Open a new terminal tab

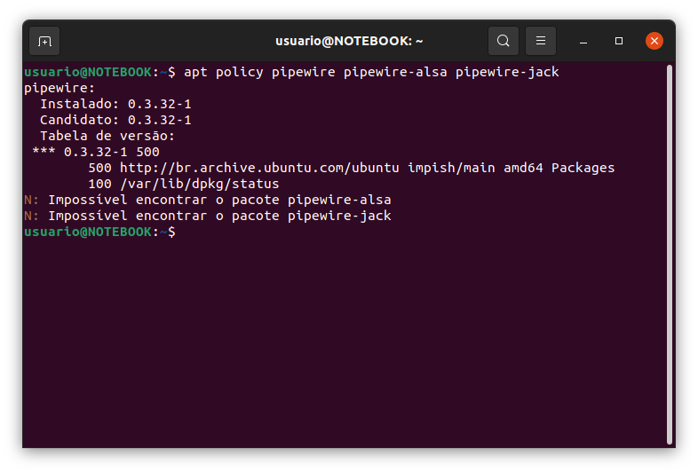[x=44, y=41]
